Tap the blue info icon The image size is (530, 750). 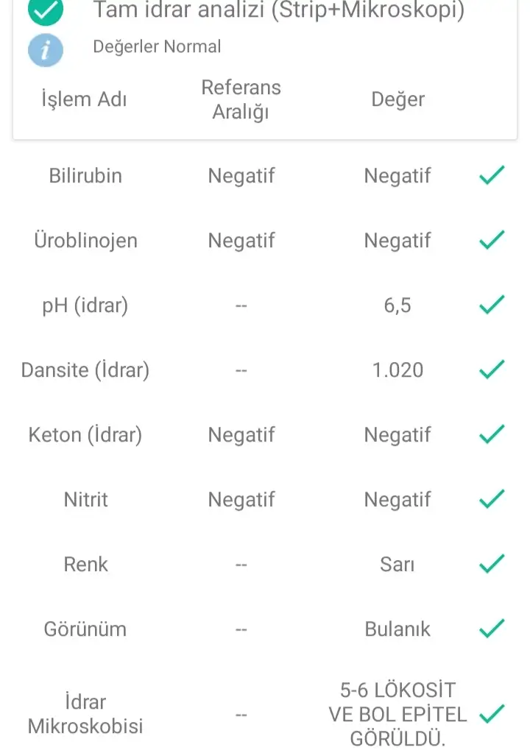click(46, 50)
